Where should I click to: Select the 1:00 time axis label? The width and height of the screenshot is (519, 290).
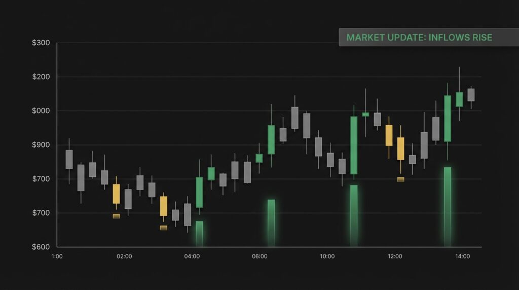click(57, 257)
